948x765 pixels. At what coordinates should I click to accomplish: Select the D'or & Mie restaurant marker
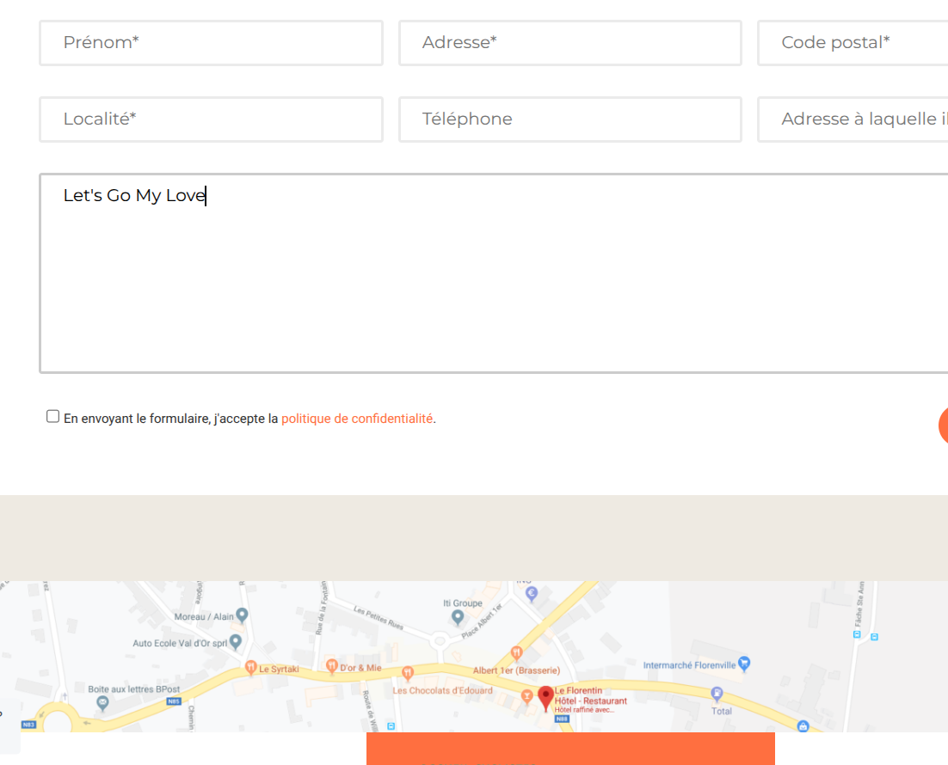[x=332, y=667]
